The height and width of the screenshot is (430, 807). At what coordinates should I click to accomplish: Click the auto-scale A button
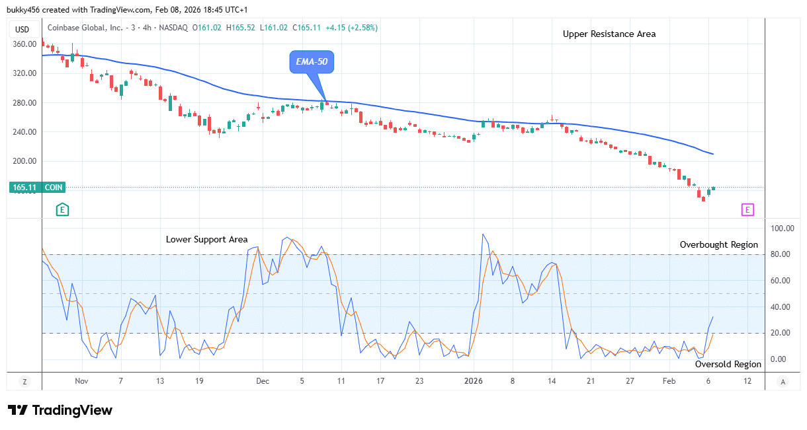[783, 382]
